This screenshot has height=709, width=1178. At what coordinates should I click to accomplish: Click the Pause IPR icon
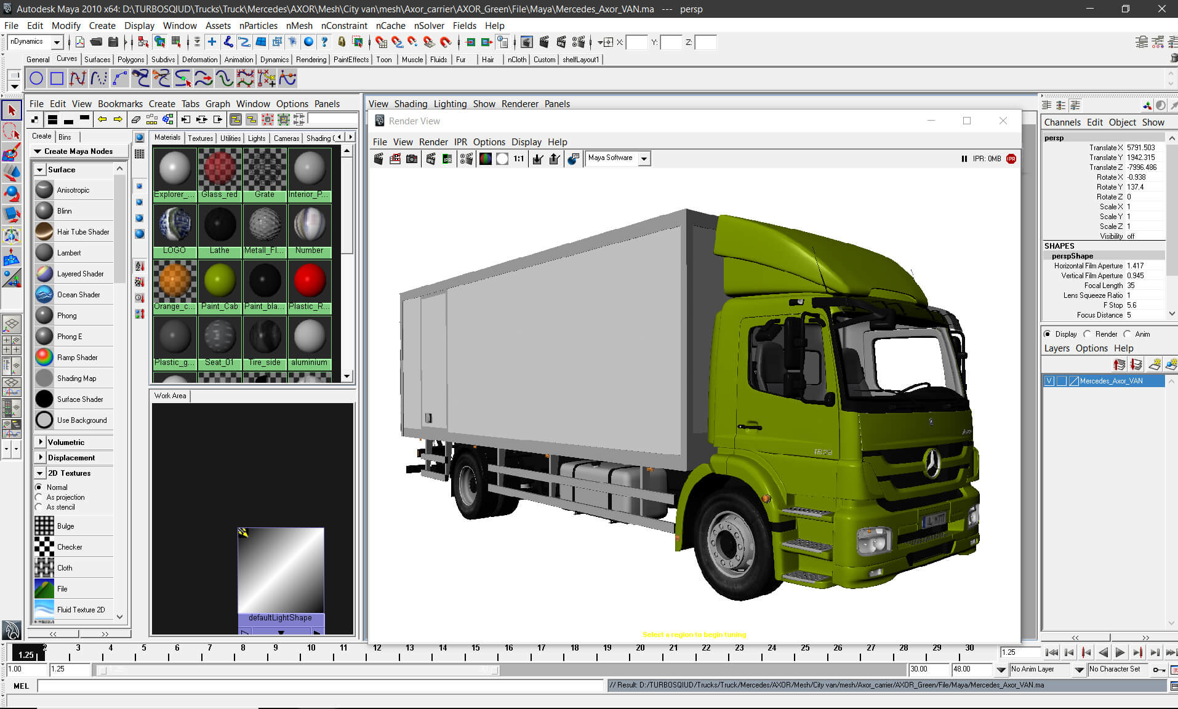pyautogui.click(x=964, y=159)
